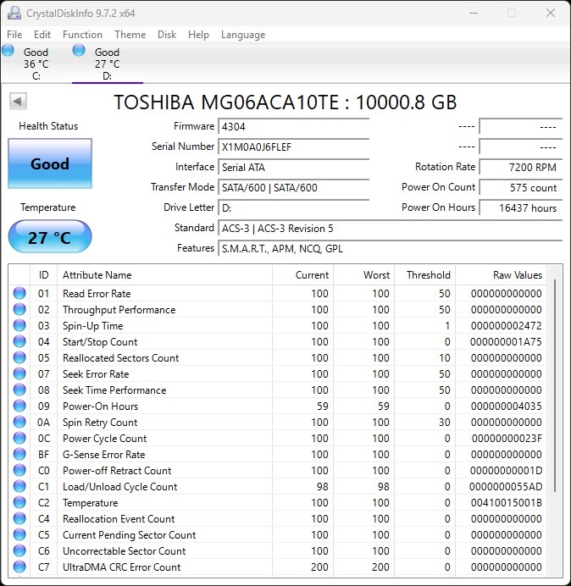Image resolution: width=571 pixels, height=586 pixels.
Task: Click status orb for Reallocation Event Count
Action: [x=19, y=518]
